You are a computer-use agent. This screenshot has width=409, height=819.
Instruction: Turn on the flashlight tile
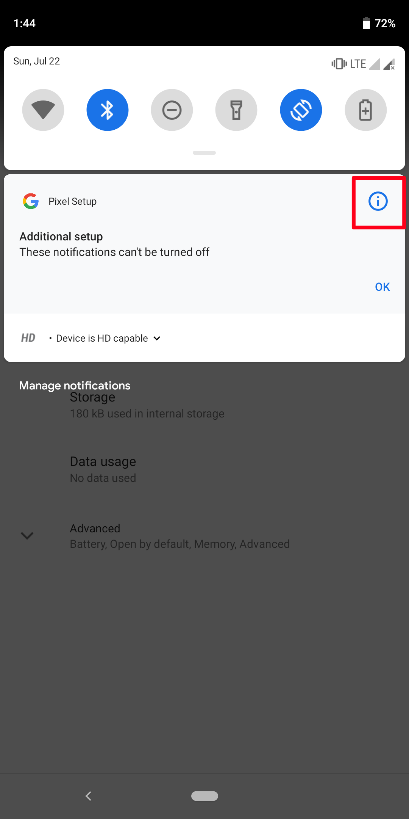(236, 110)
